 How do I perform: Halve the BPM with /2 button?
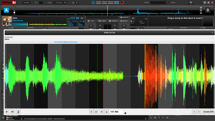(x=91, y=112)
